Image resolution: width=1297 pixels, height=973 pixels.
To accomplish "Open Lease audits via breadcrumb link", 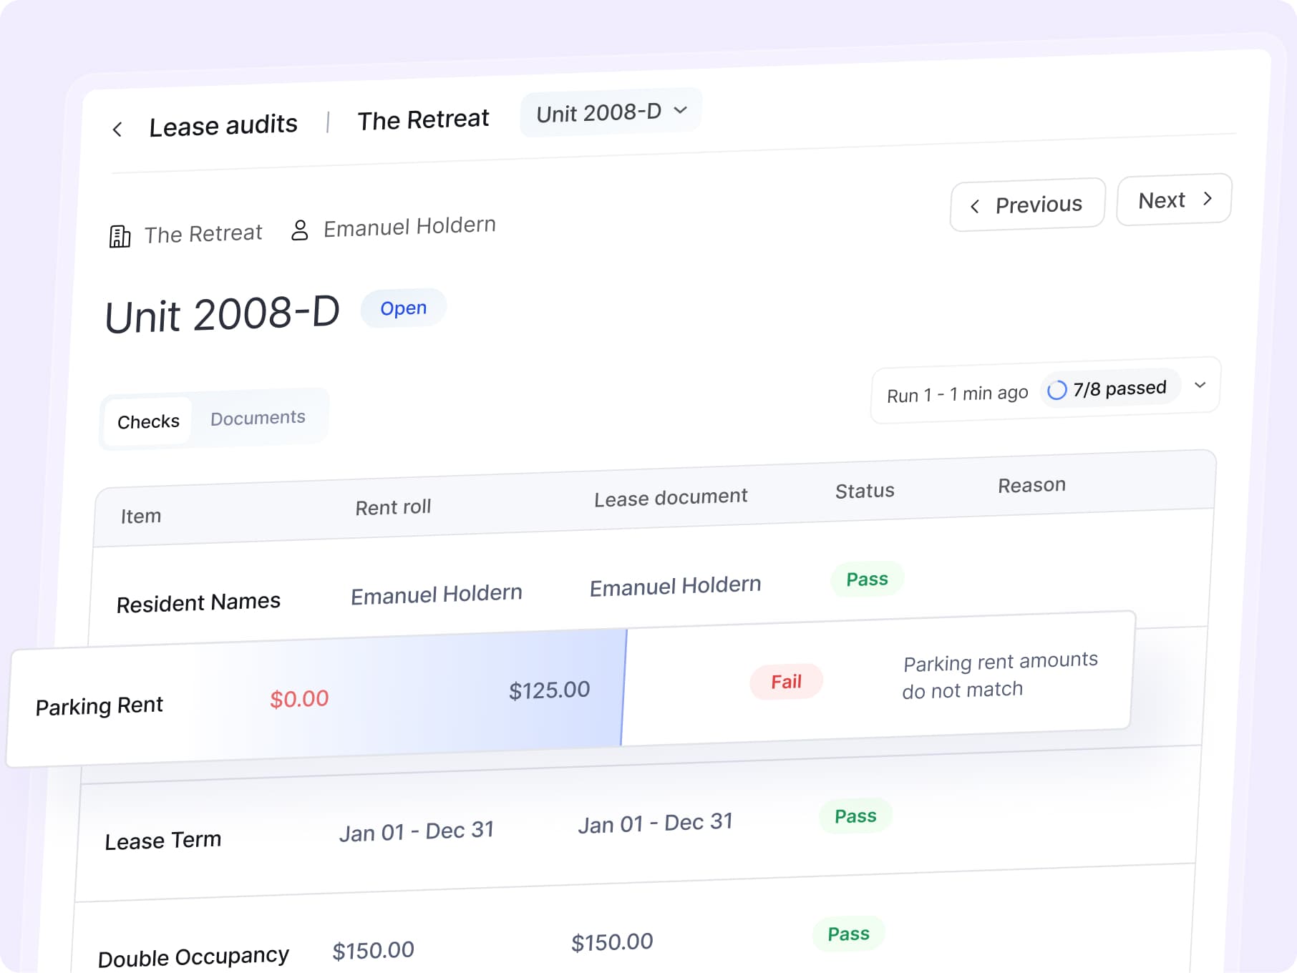I will [x=223, y=125].
